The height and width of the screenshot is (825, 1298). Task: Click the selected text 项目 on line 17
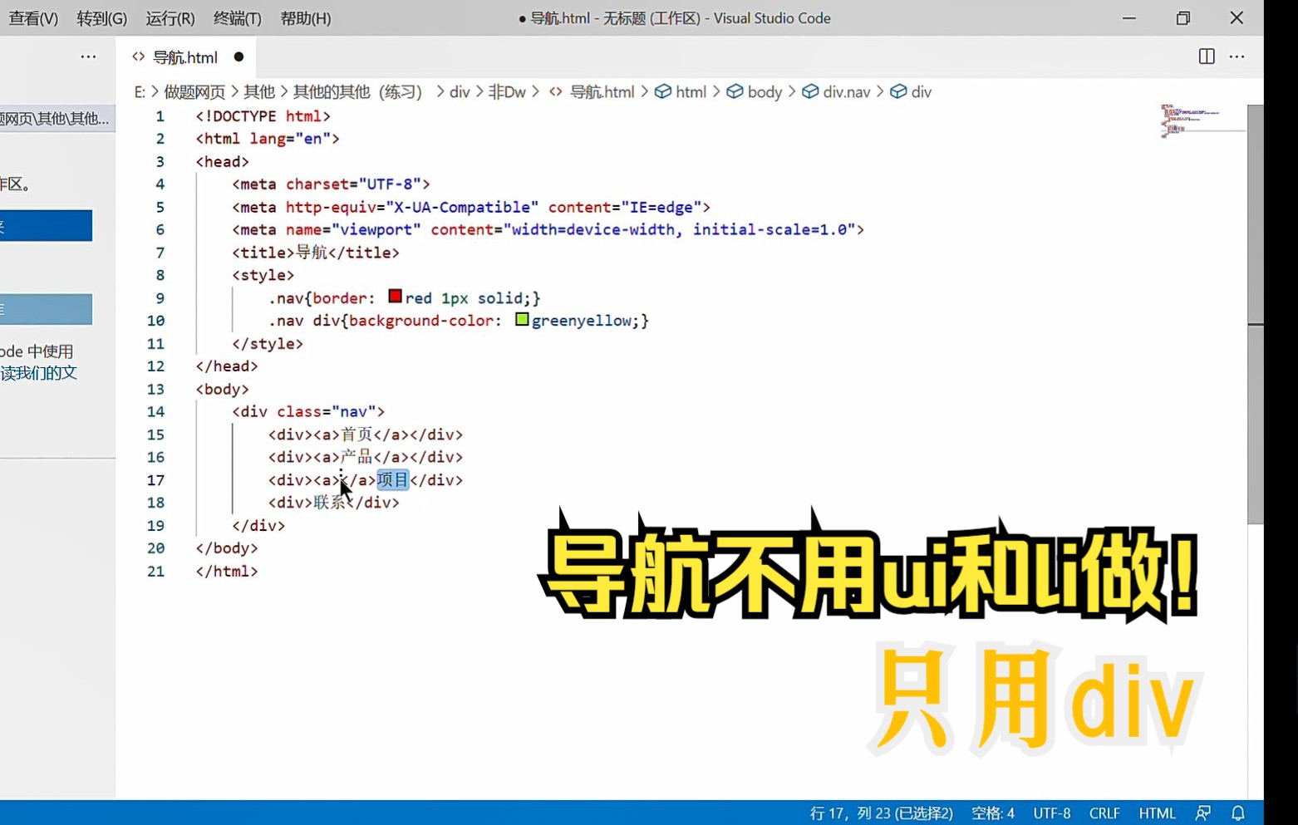tap(393, 480)
